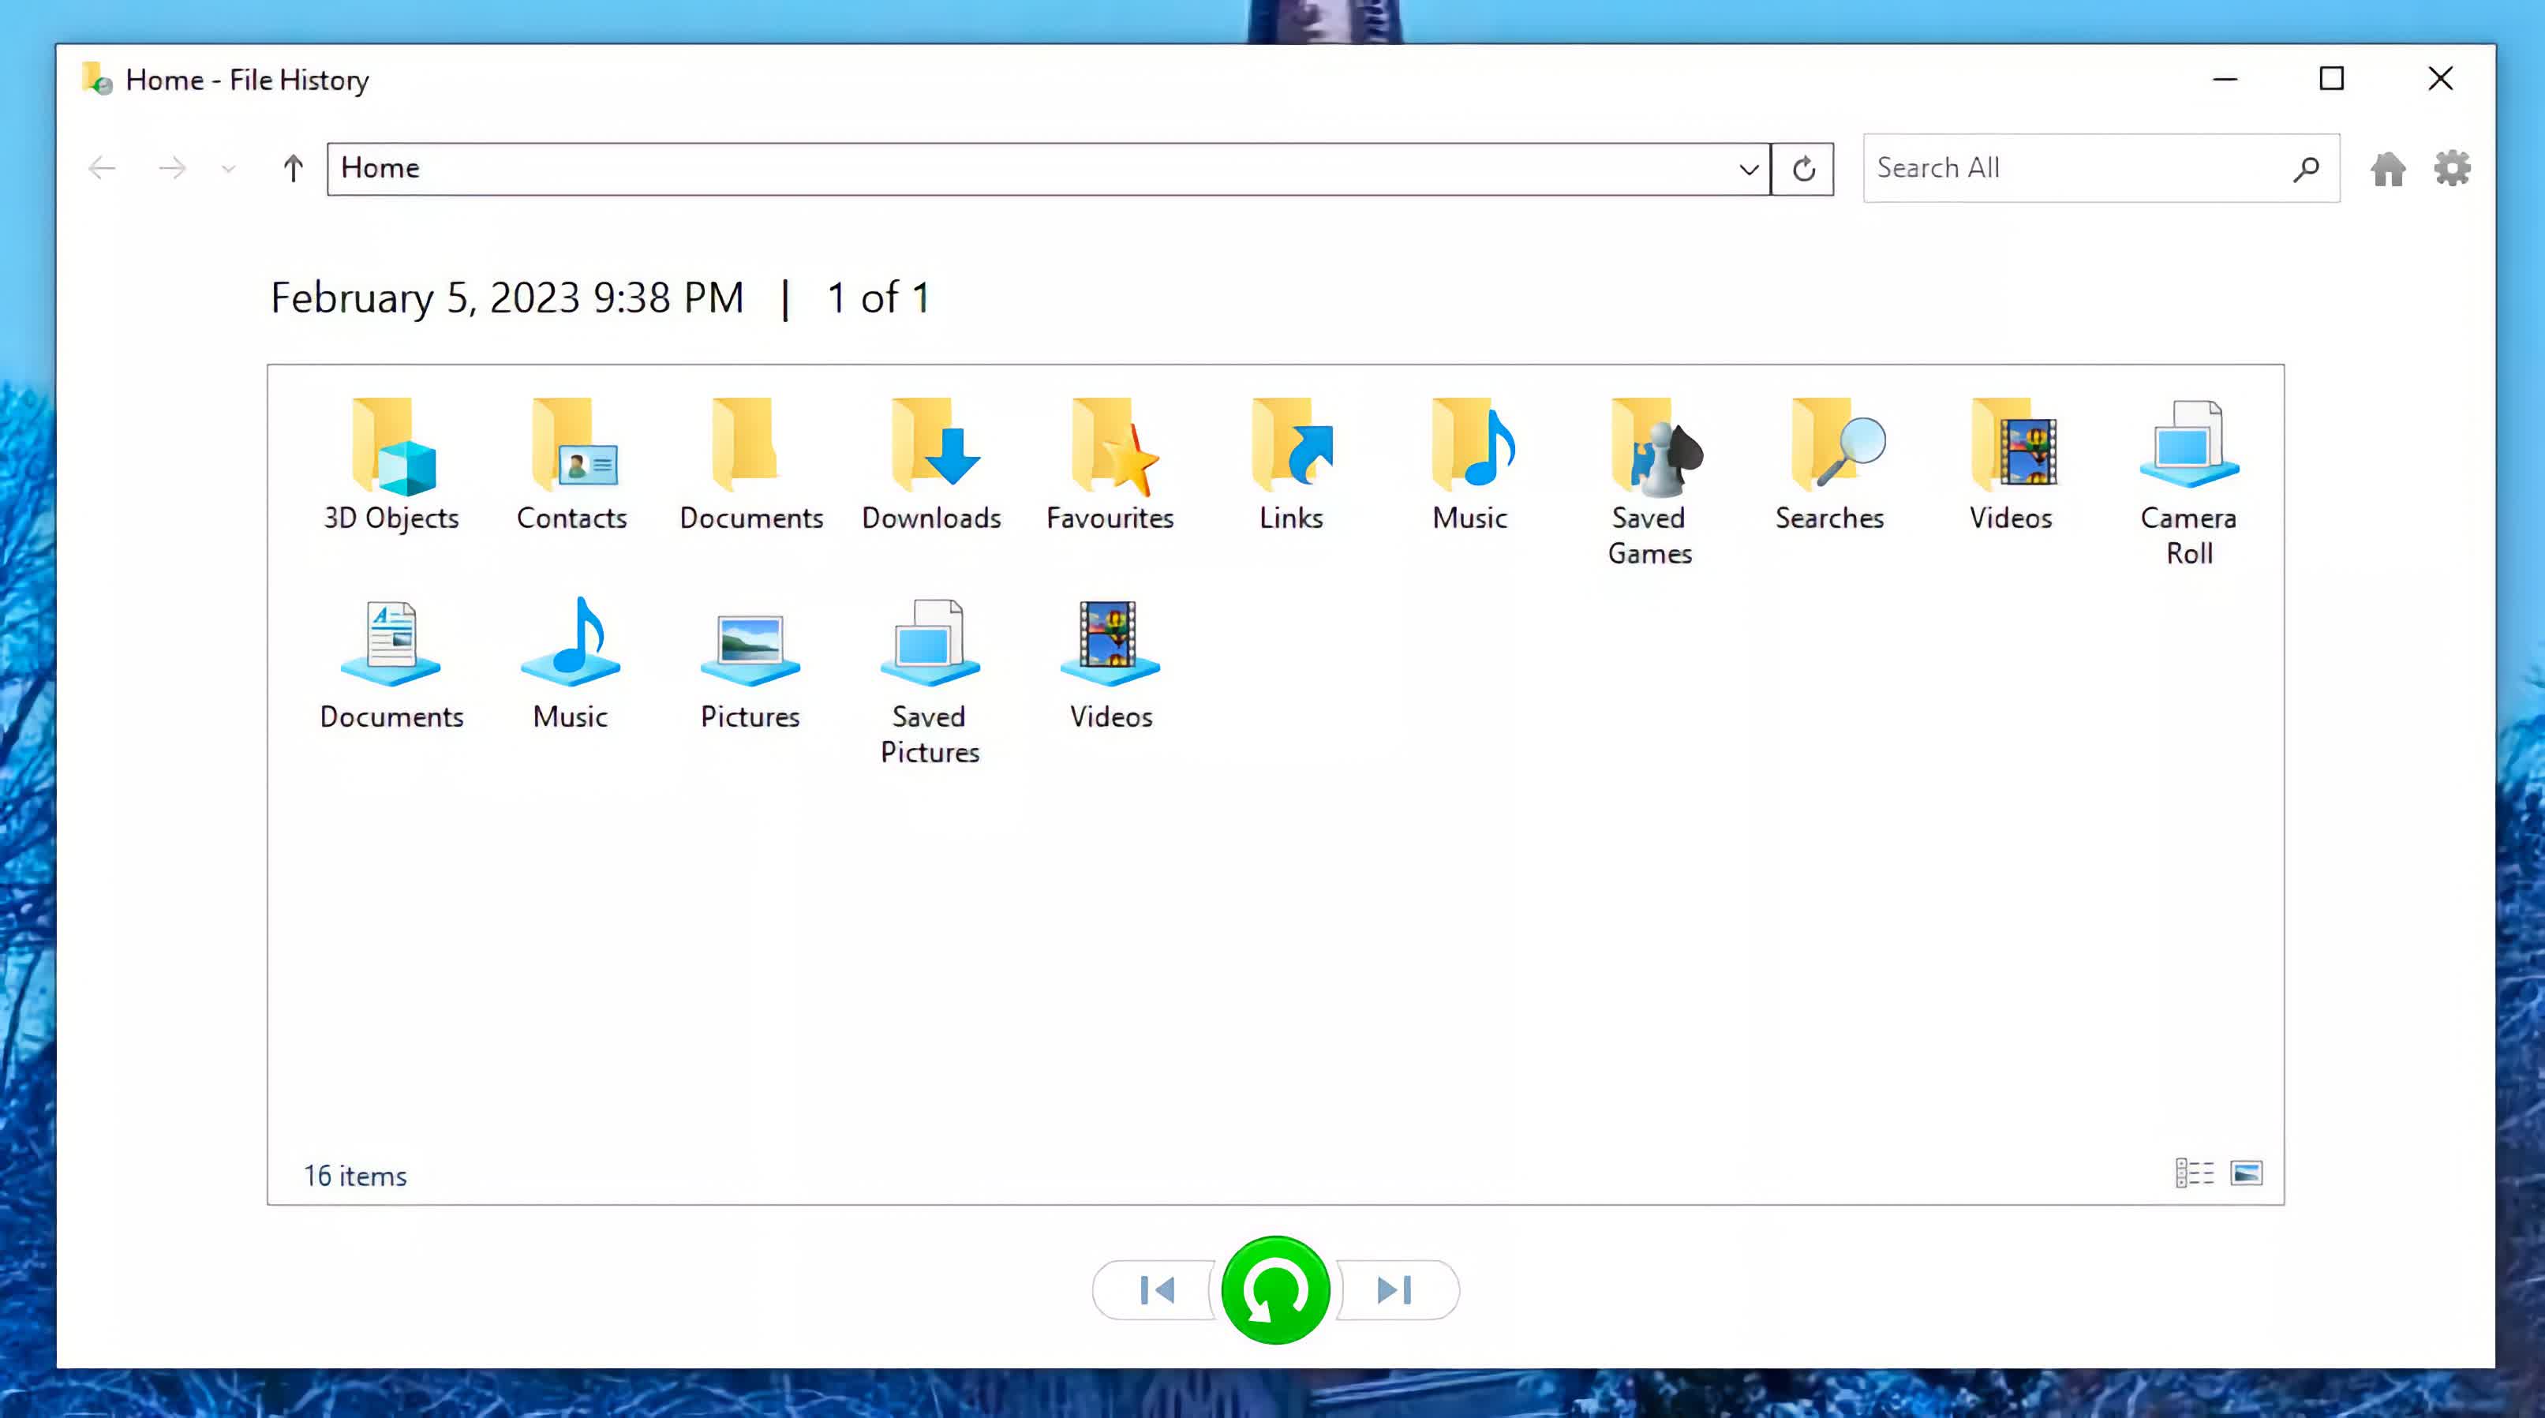Navigate back with the back arrow
The height and width of the screenshot is (1418, 2545).
tap(102, 169)
